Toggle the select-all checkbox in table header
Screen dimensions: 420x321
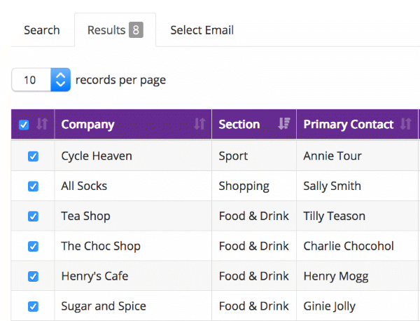click(24, 125)
